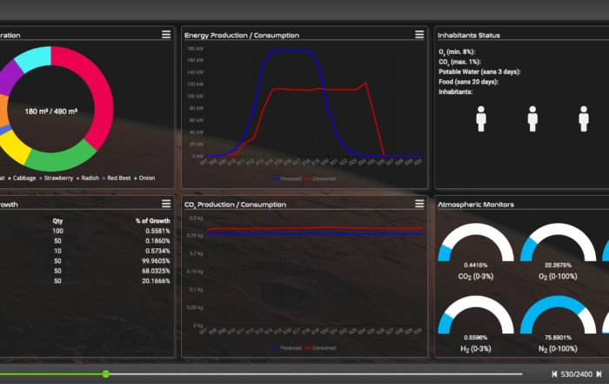Click the CO2 (0-3%) atmospheric gauge
609x384 pixels.
(475, 248)
